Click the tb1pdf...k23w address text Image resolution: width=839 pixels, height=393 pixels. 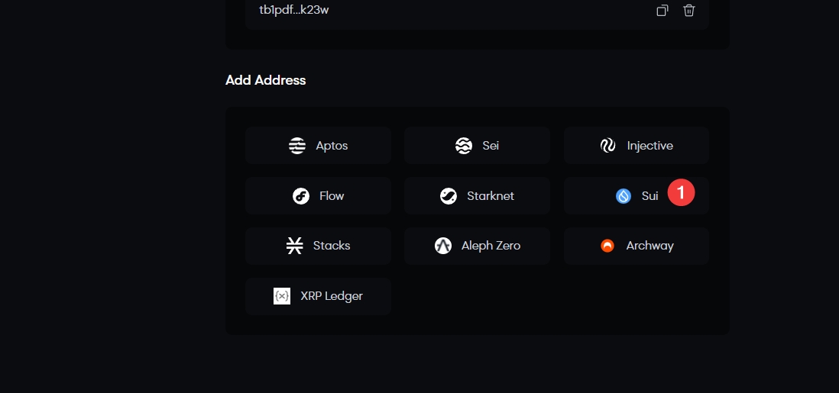[x=294, y=10]
